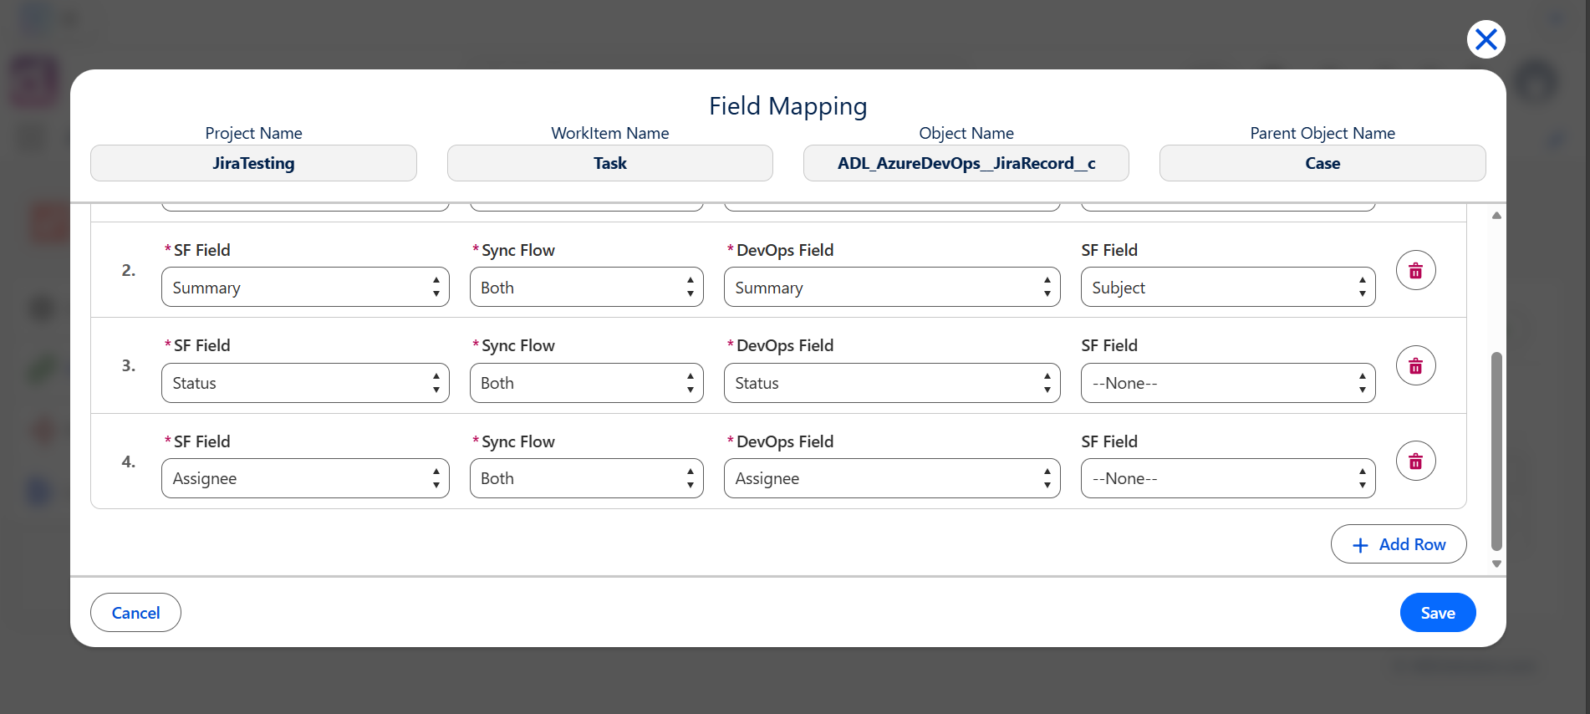Open row 2 Subject parent SF Field dropdown
Screen dimensions: 1590x714
click(x=1227, y=288)
